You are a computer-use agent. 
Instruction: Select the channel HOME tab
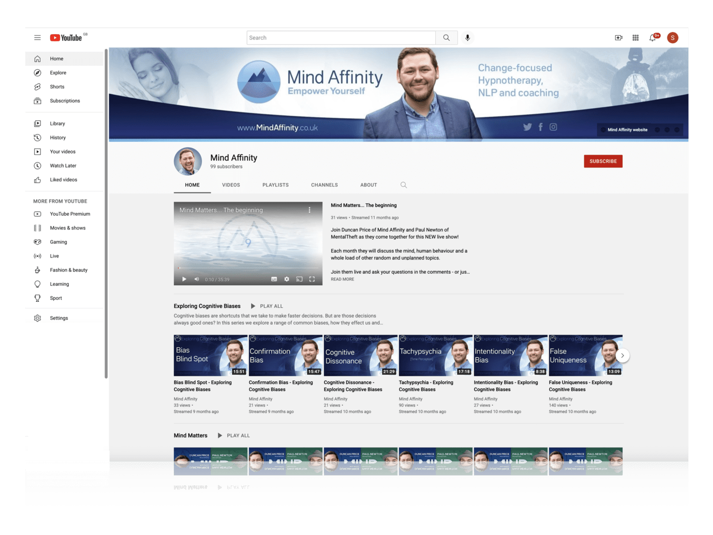pos(192,185)
